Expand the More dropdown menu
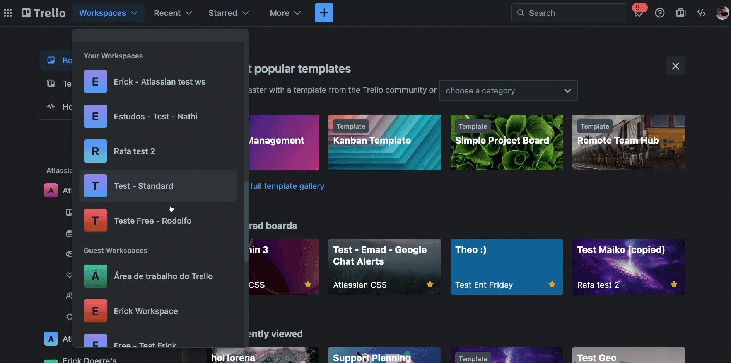This screenshot has width=731, height=363. pos(285,13)
